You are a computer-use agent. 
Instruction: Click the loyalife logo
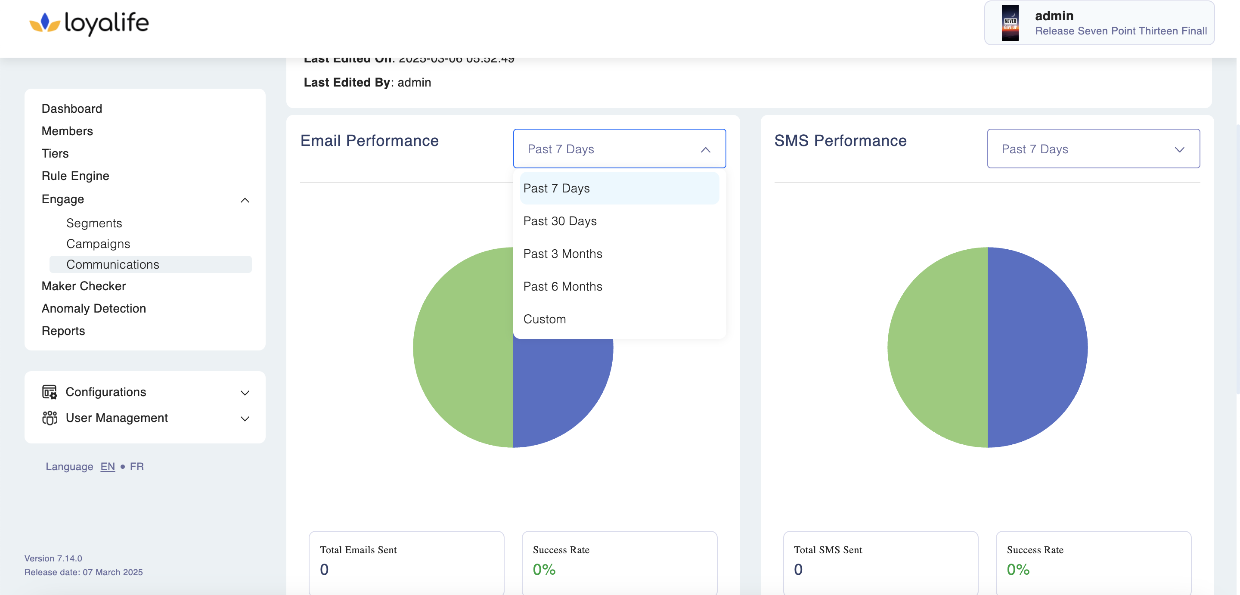[89, 23]
